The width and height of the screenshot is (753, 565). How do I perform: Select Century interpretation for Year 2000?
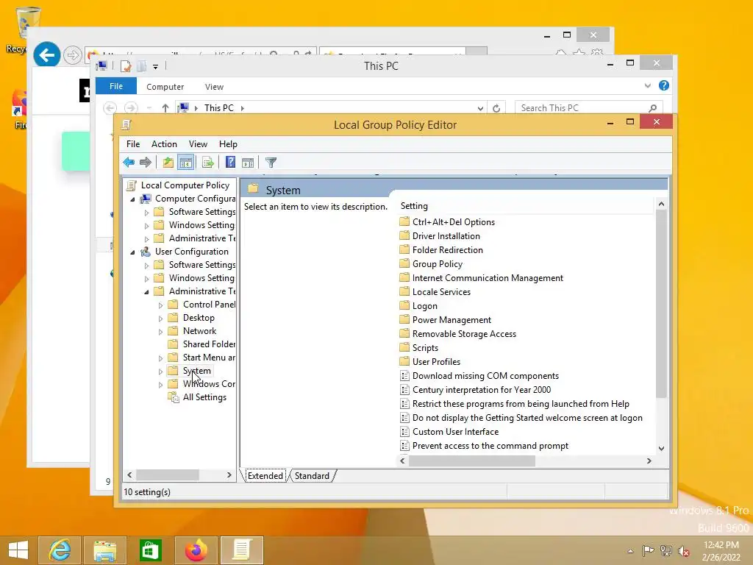pyautogui.click(x=476, y=390)
